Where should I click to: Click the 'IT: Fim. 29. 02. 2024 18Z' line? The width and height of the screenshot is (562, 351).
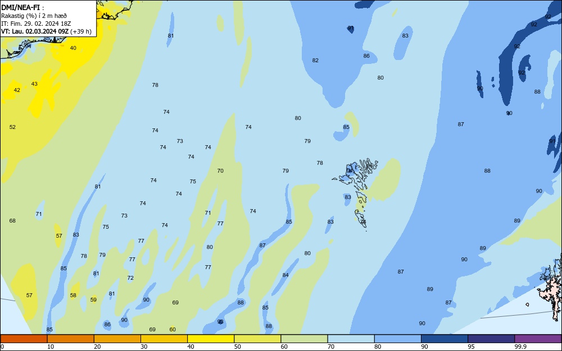click(x=36, y=24)
